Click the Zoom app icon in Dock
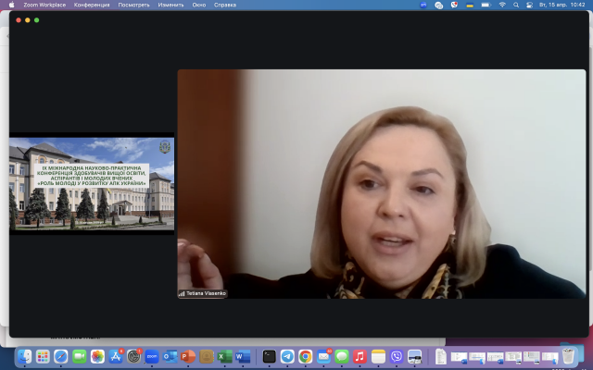593x370 pixels. pos(152,356)
